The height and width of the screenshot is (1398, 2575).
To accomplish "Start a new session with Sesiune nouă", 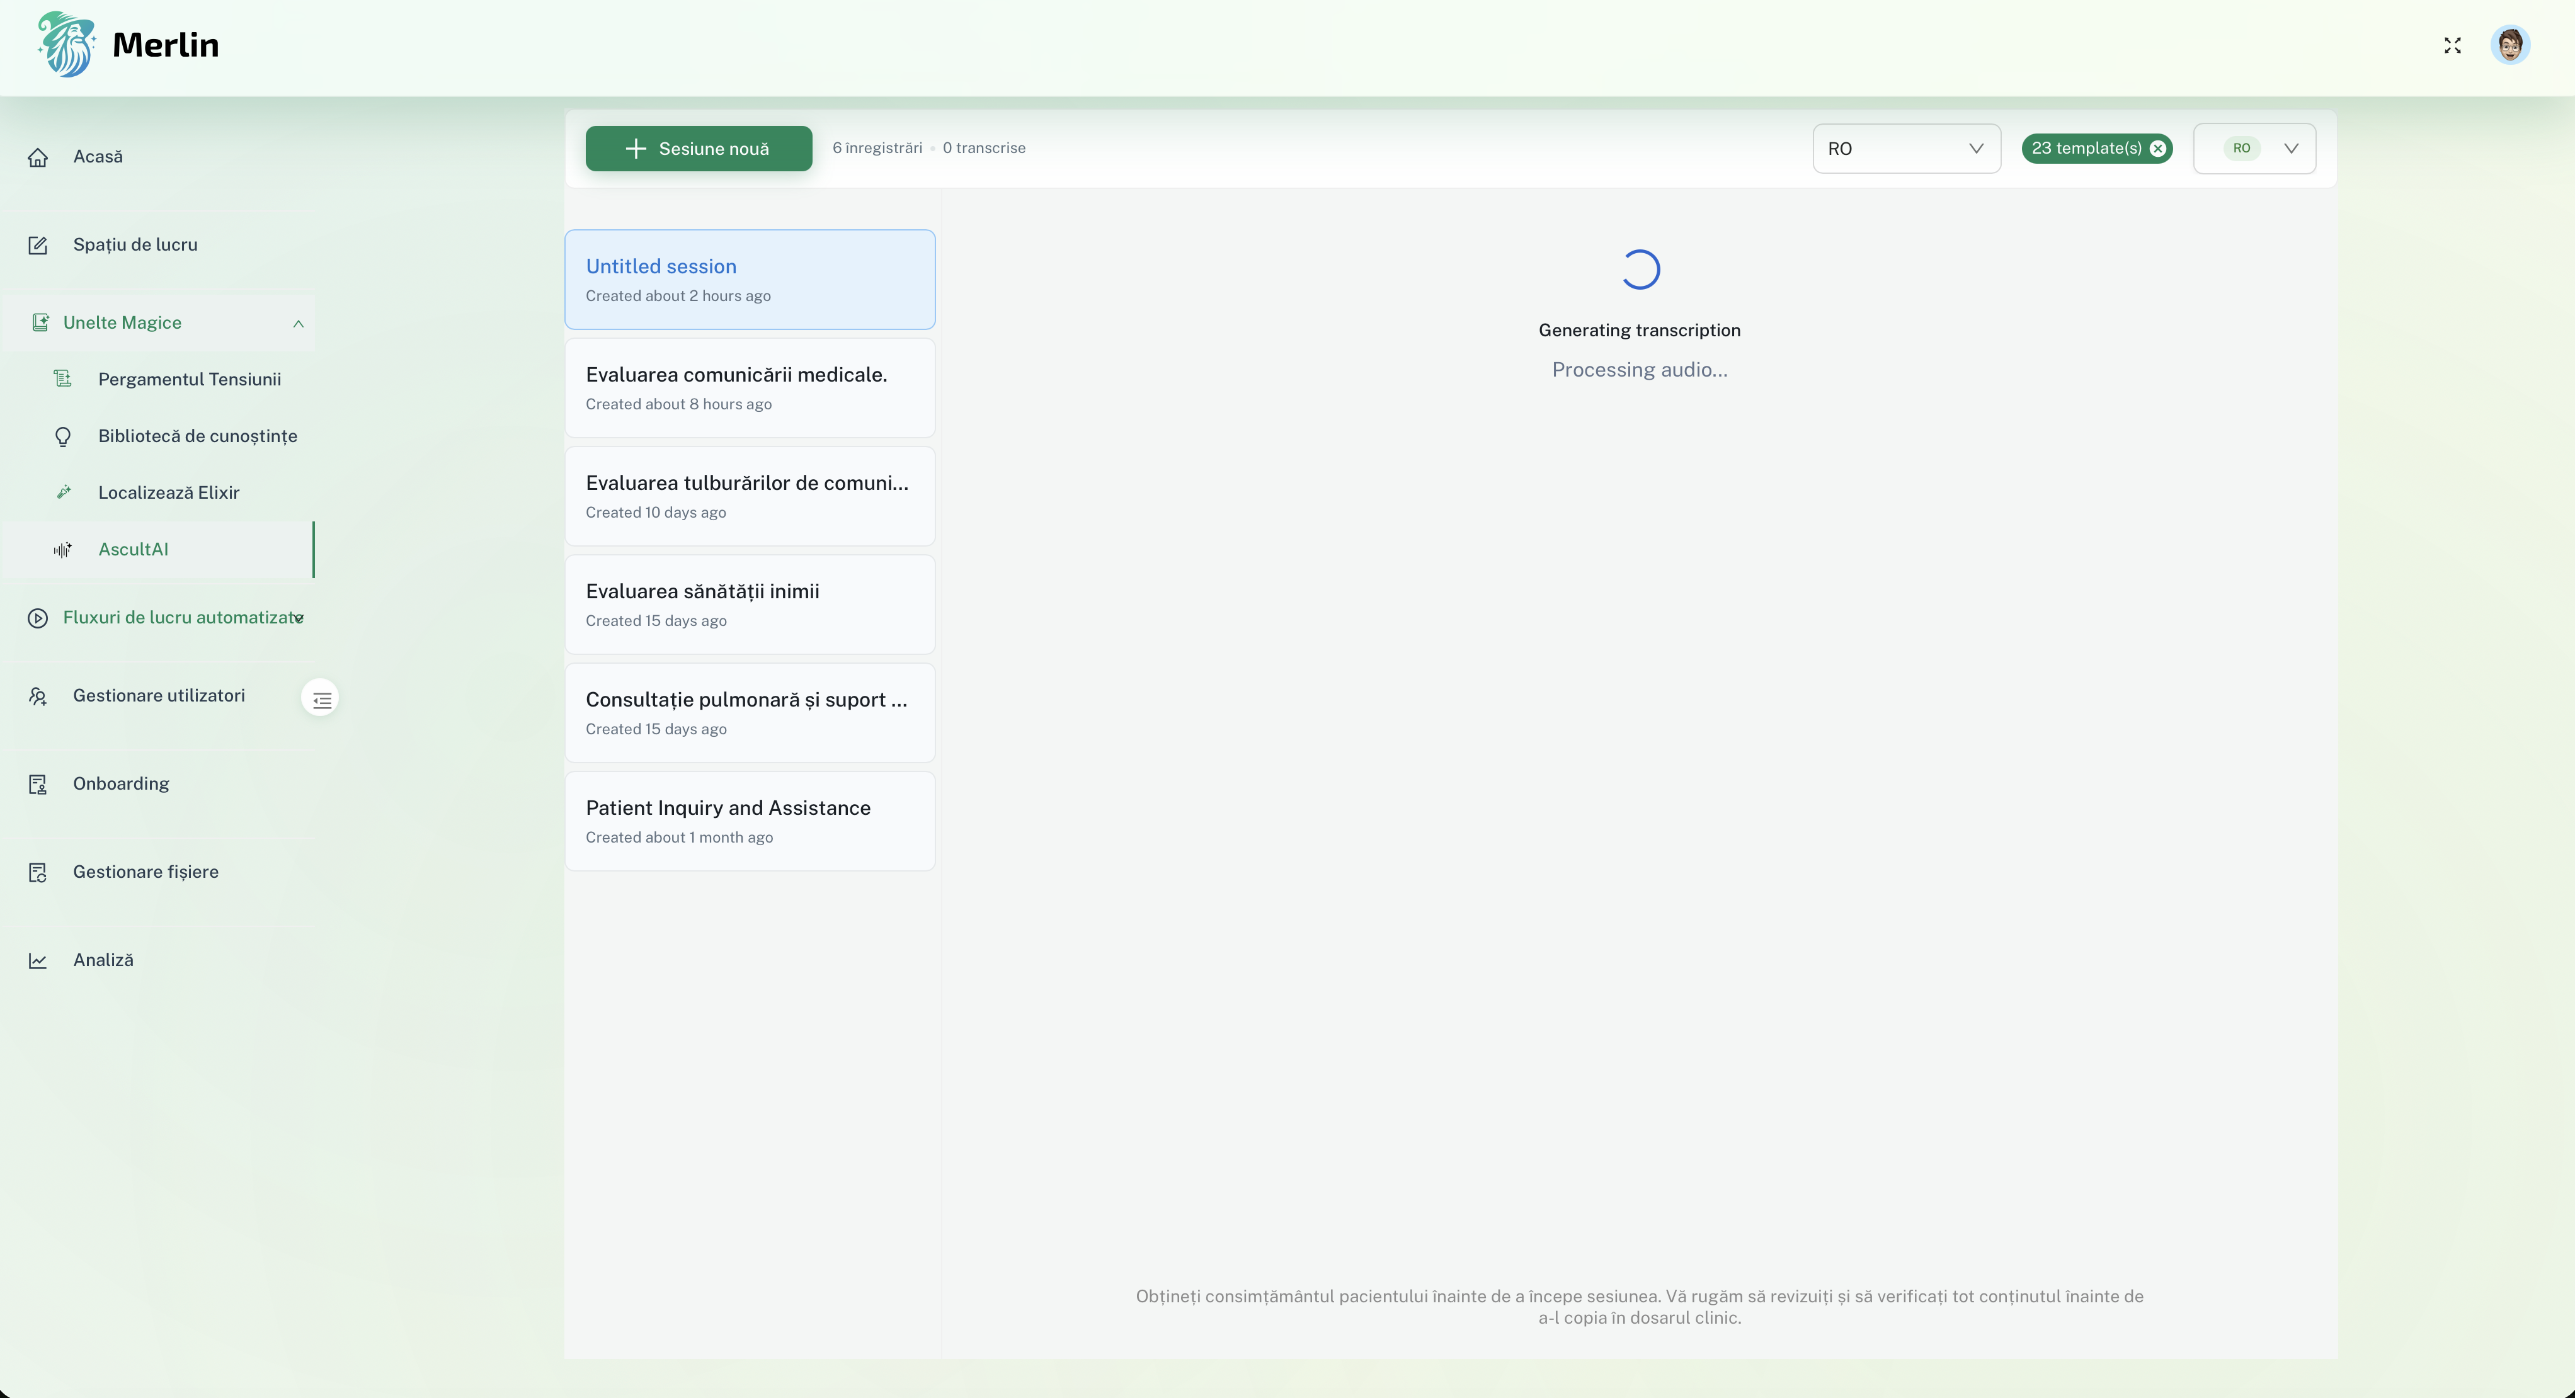I will point(698,149).
